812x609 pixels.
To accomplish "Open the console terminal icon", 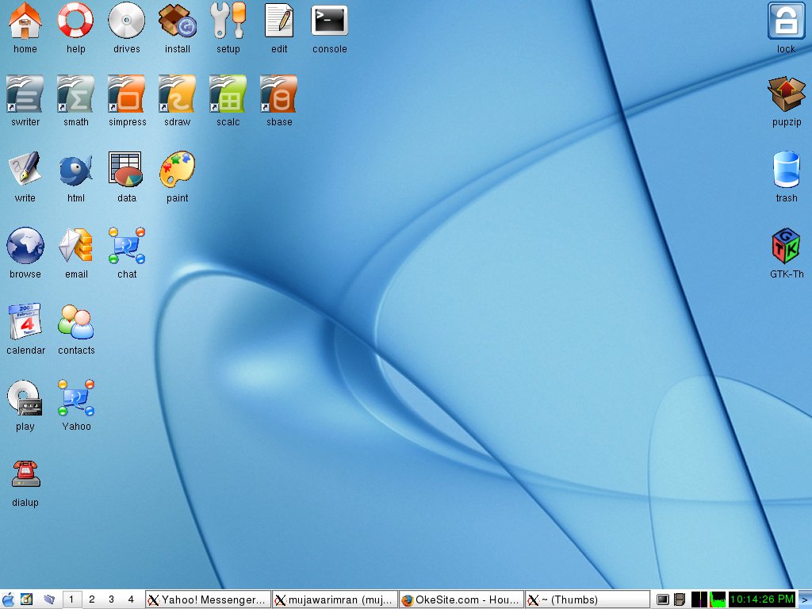I will (x=329, y=21).
